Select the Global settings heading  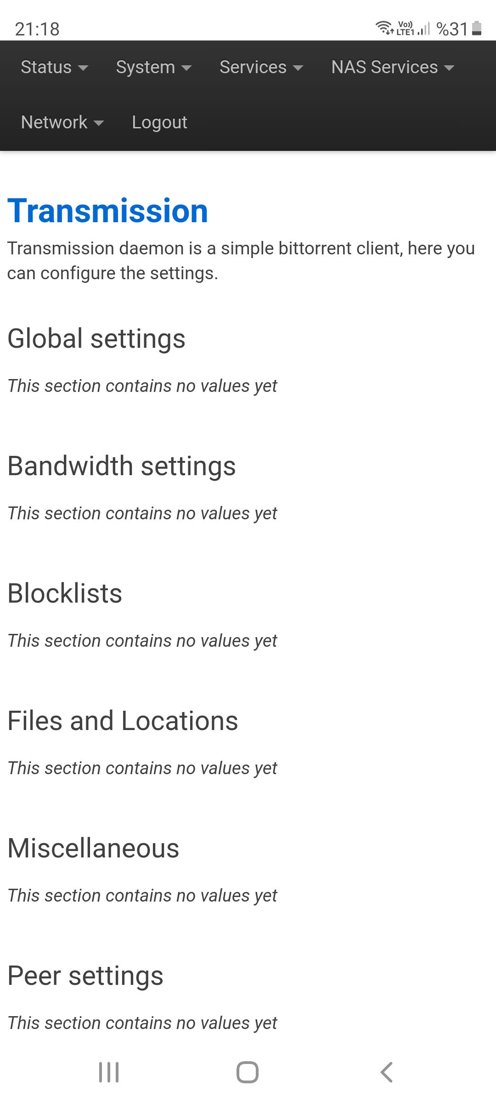click(x=96, y=339)
